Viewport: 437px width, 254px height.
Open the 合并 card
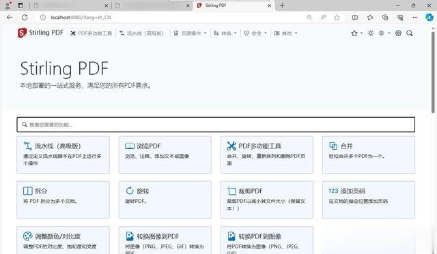click(369, 155)
